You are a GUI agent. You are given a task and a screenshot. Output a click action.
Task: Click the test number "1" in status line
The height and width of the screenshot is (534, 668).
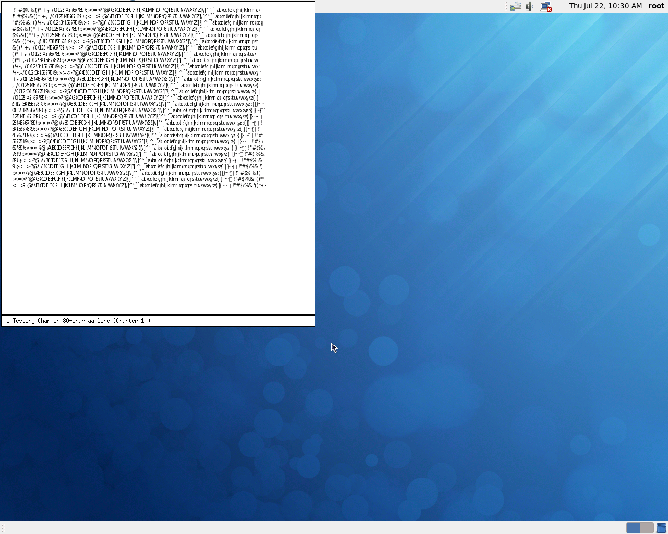(x=8, y=321)
